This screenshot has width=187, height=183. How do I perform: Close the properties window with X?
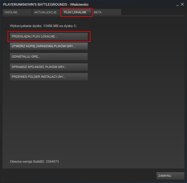click(182, 5)
